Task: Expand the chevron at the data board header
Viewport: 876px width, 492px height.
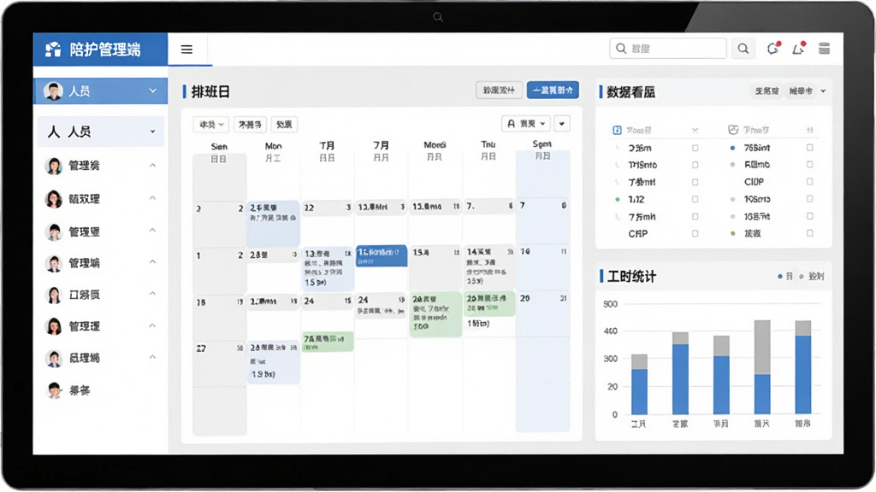Action: point(823,91)
